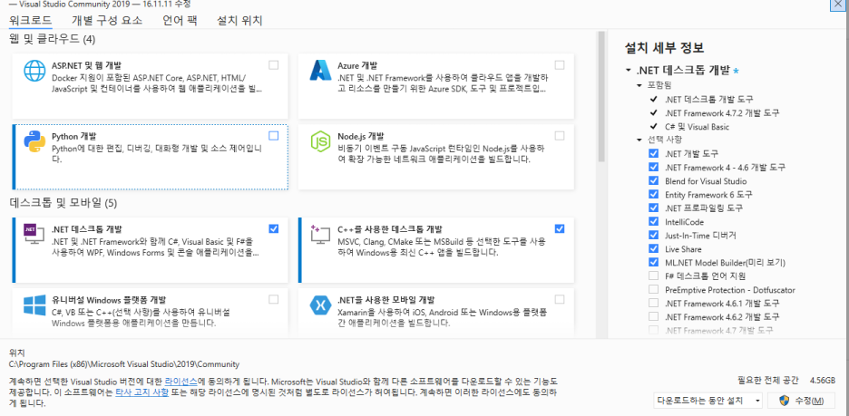
Task: Enable the ASP.NET and web development workload checkbox
Action: pyautogui.click(x=273, y=65)
